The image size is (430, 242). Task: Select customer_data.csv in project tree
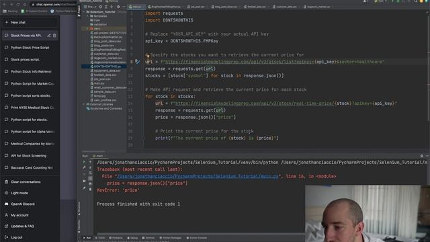coord(104,54)
